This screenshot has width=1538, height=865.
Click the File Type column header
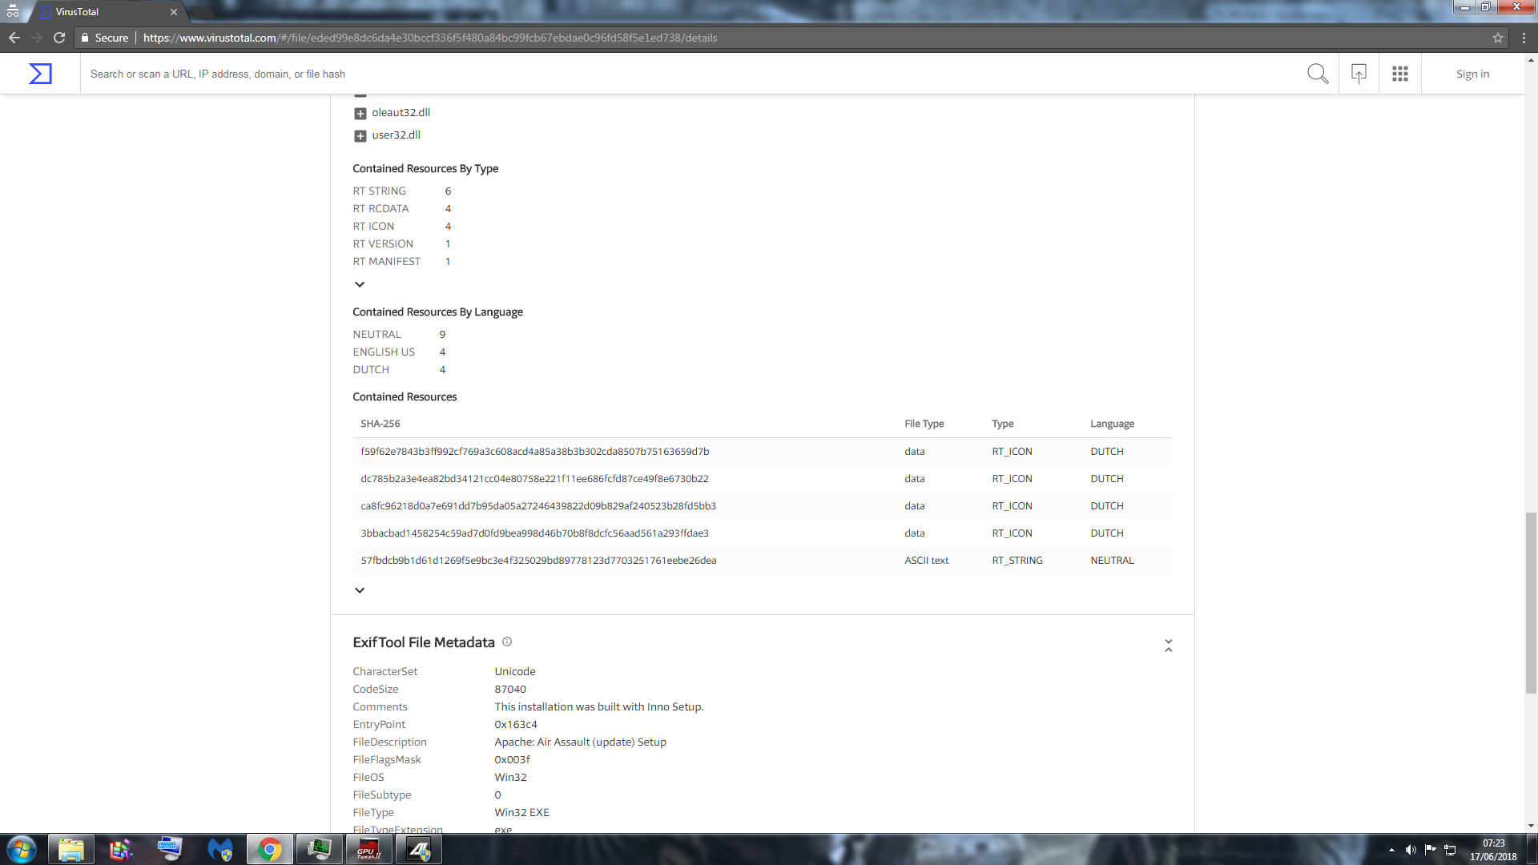924,424
